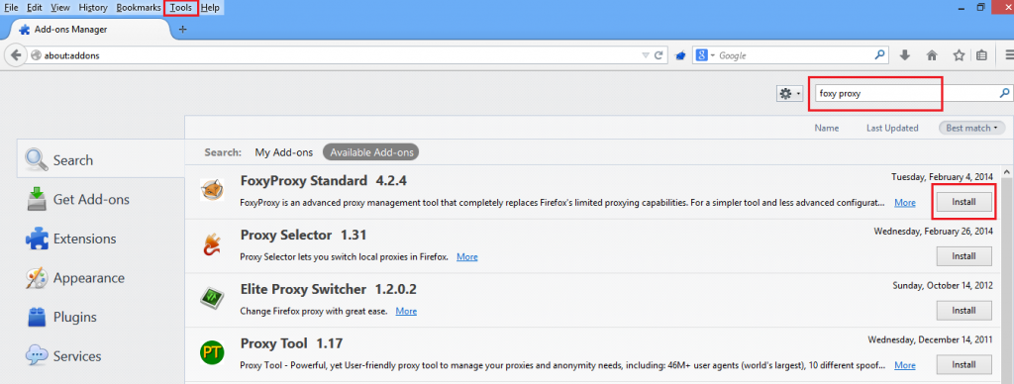Screen dimensions: 1014x384
Task: Click the Elite Proxy Switcher icon
Action: point(212,298)
